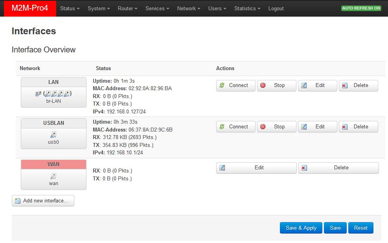Open the Status dropdown menu
388x243 pixels.
tap(70, 8)
